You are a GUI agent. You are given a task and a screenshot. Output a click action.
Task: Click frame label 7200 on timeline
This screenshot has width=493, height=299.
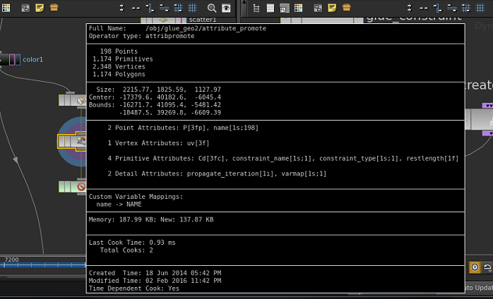click(x=11, y=260)
